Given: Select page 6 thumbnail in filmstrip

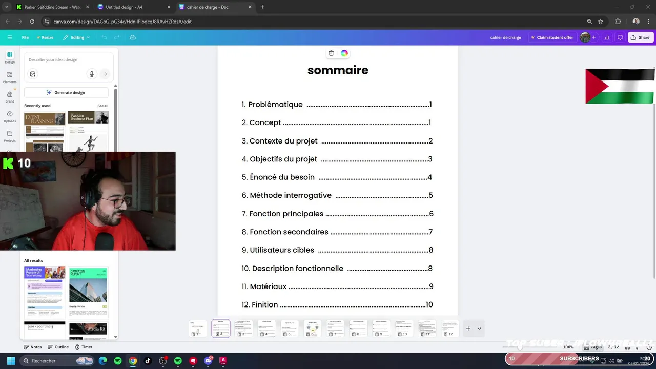Looking at the screenshot, I should click(x=313, y=329).
